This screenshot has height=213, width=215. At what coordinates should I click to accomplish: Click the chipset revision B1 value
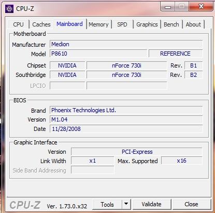tap(193, 65)
